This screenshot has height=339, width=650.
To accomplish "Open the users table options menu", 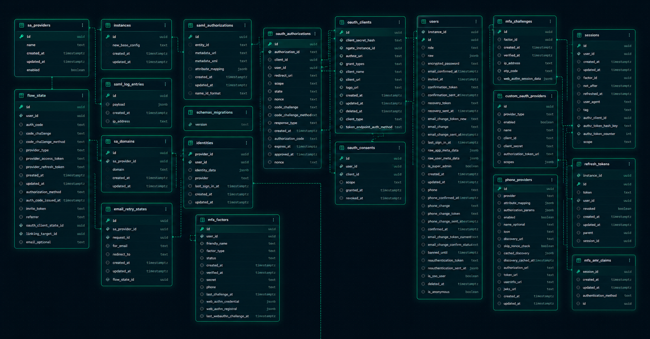I will click(476, 22).
